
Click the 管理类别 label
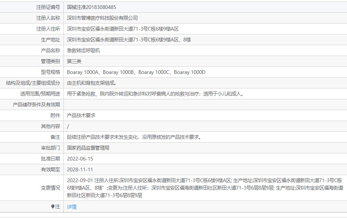(x=50, y=61)
